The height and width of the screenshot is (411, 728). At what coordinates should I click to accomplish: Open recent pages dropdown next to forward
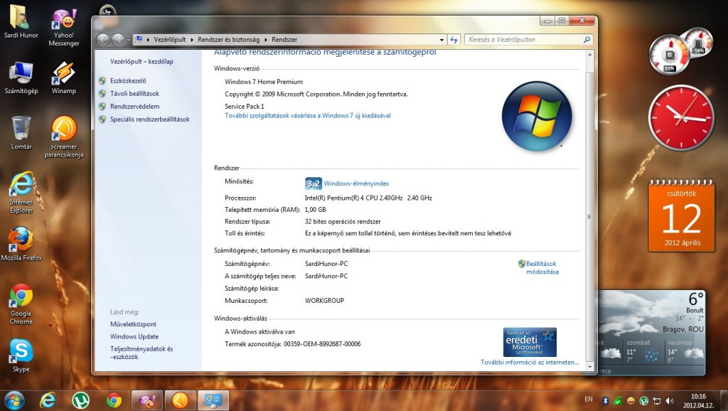129,40
